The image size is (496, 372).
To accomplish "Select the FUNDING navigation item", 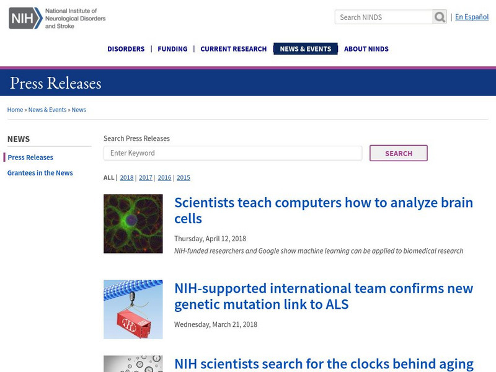I will coord(172,48).
